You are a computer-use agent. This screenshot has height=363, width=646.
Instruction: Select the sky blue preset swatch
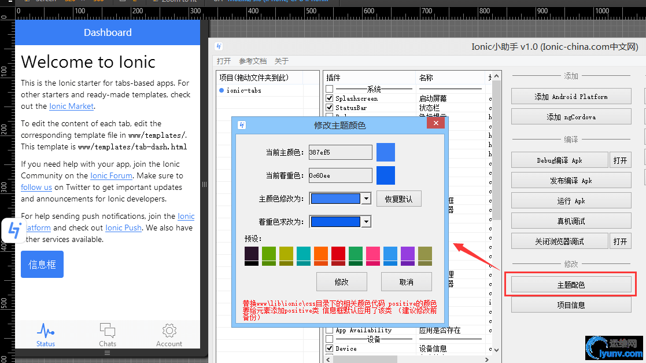pyautogui.click(x=390, y=256)
